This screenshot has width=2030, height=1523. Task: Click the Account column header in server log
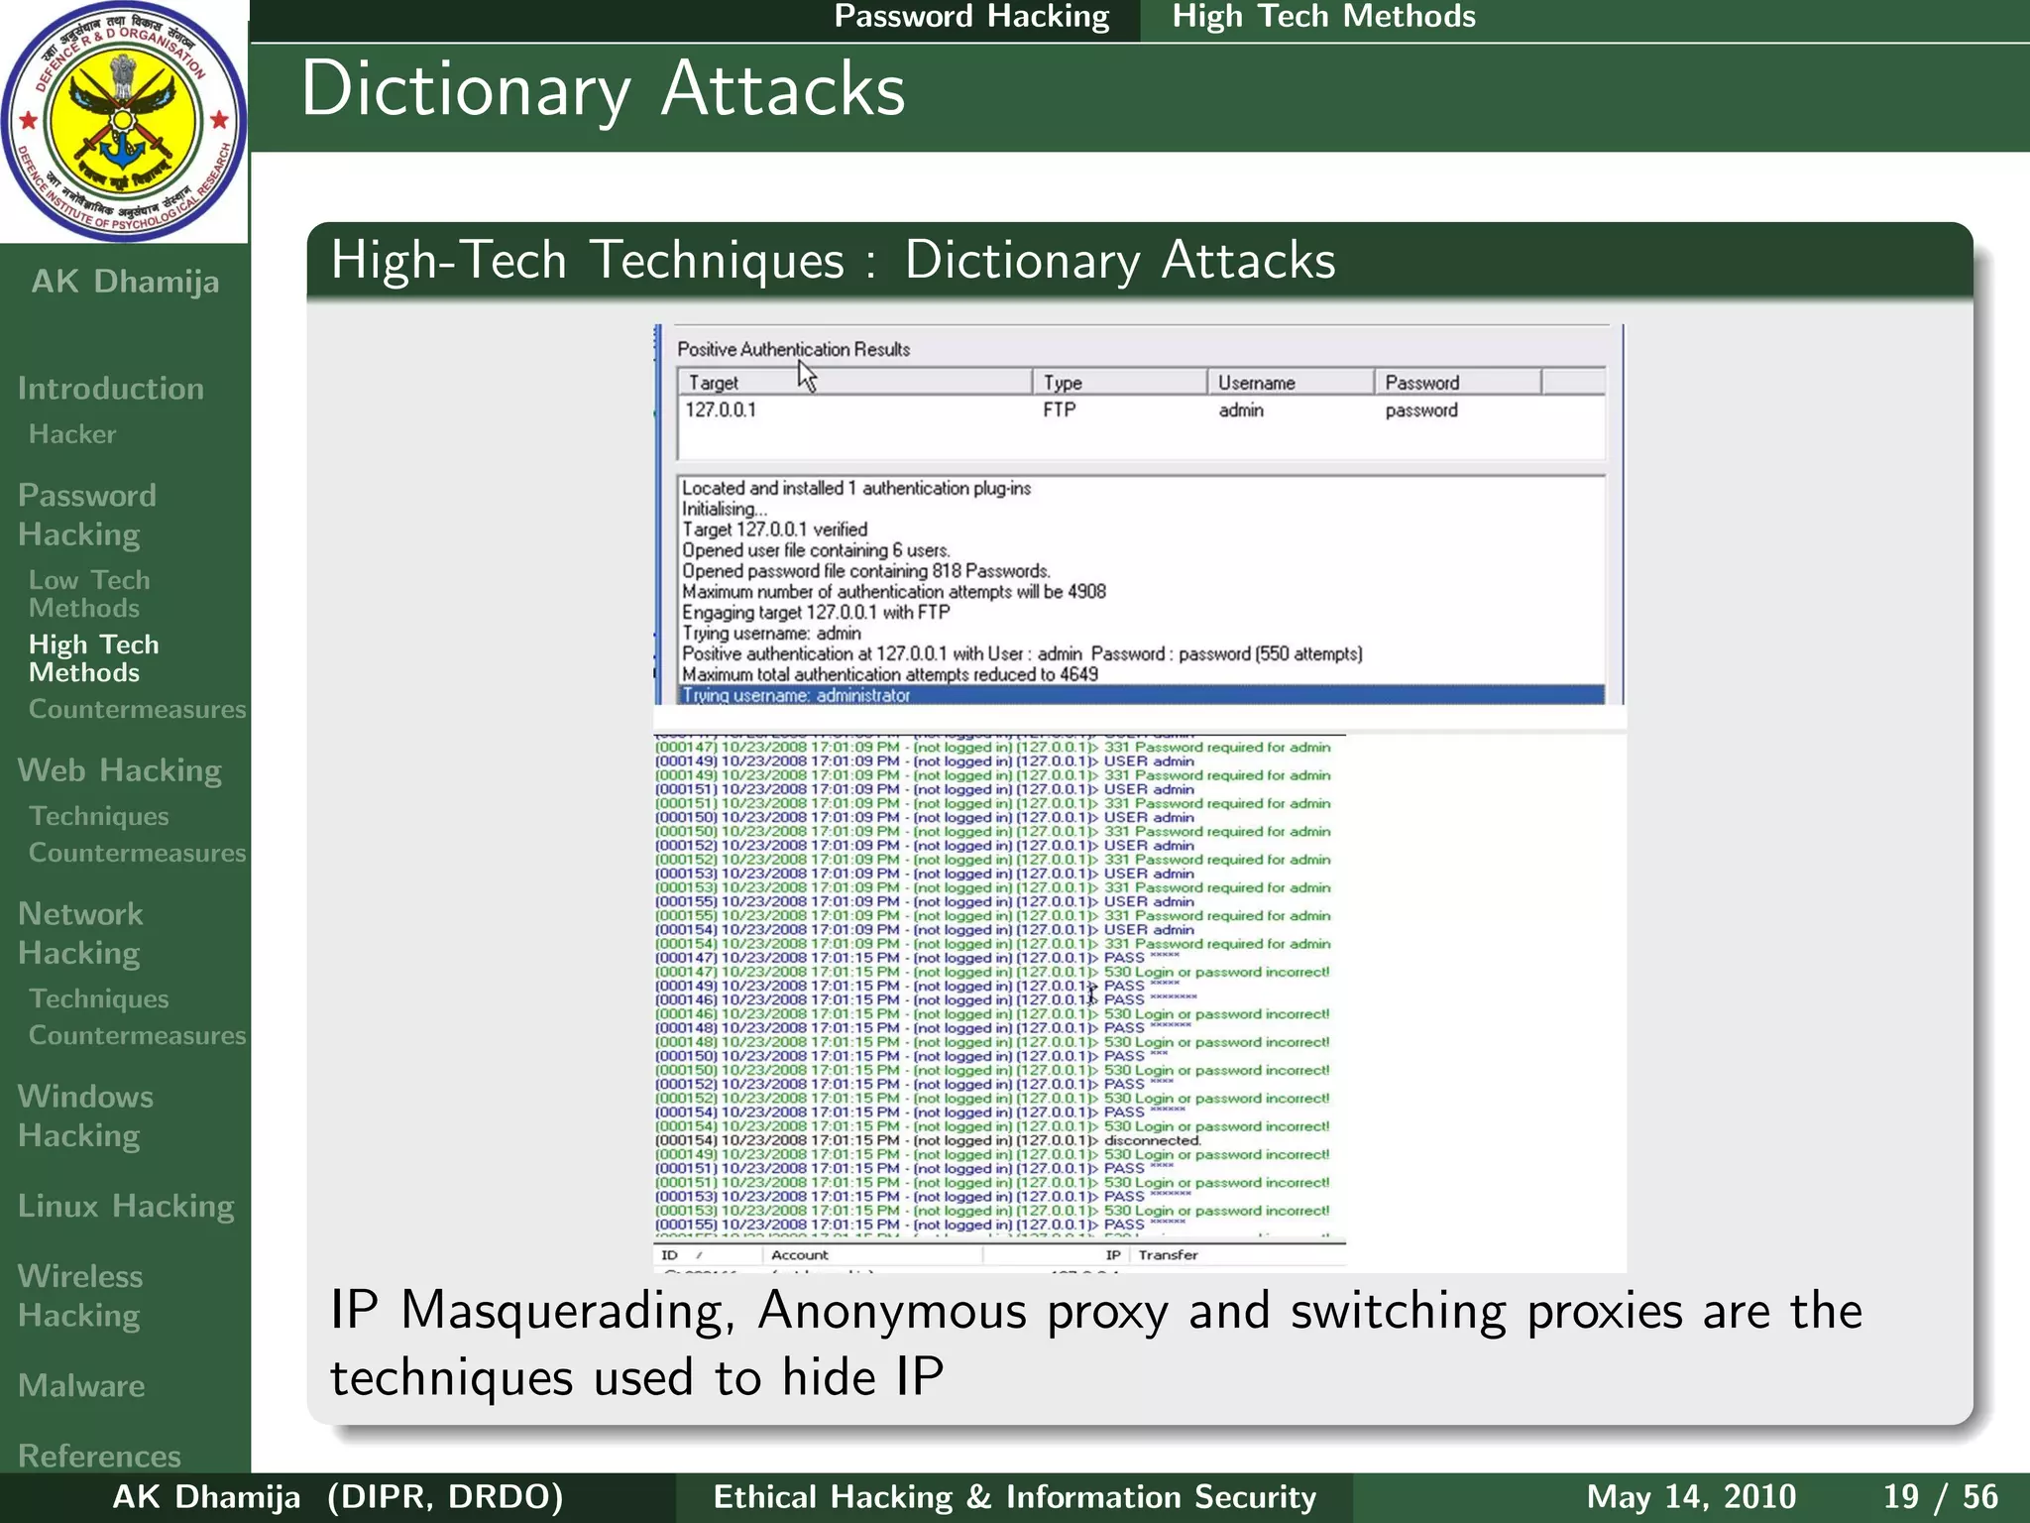(x=799, y=1255)
